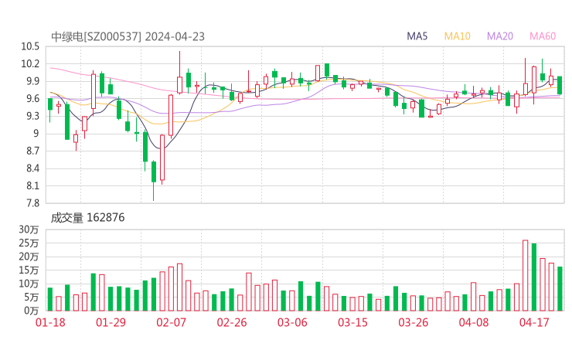The width and height of the screenshot is (572, 340).
Task: Click the chart title 中绿电[SZ000537] 2024-04-23
Action: click(x=128, y=37)
